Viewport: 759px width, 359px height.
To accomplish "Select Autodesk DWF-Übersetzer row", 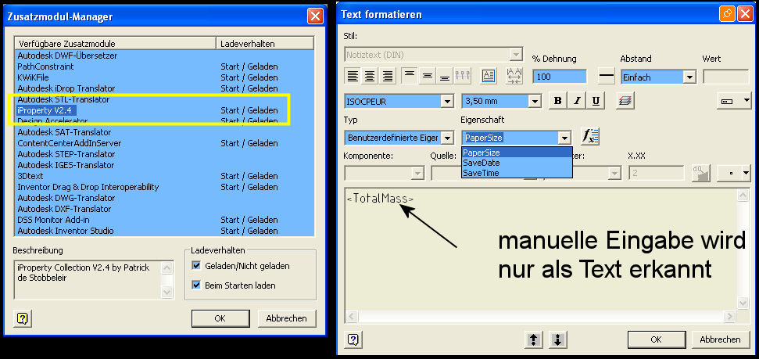I will [x=165, y=56].
